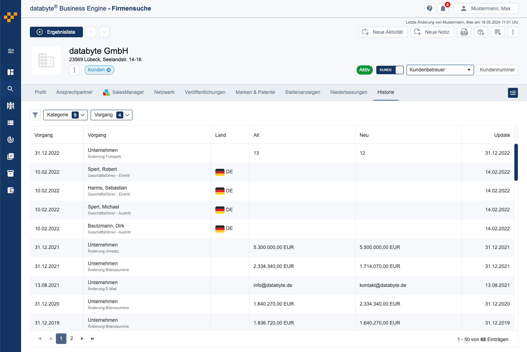Open the Veröffentlichungen tab
Screen dimensions: 527x352
205,92
